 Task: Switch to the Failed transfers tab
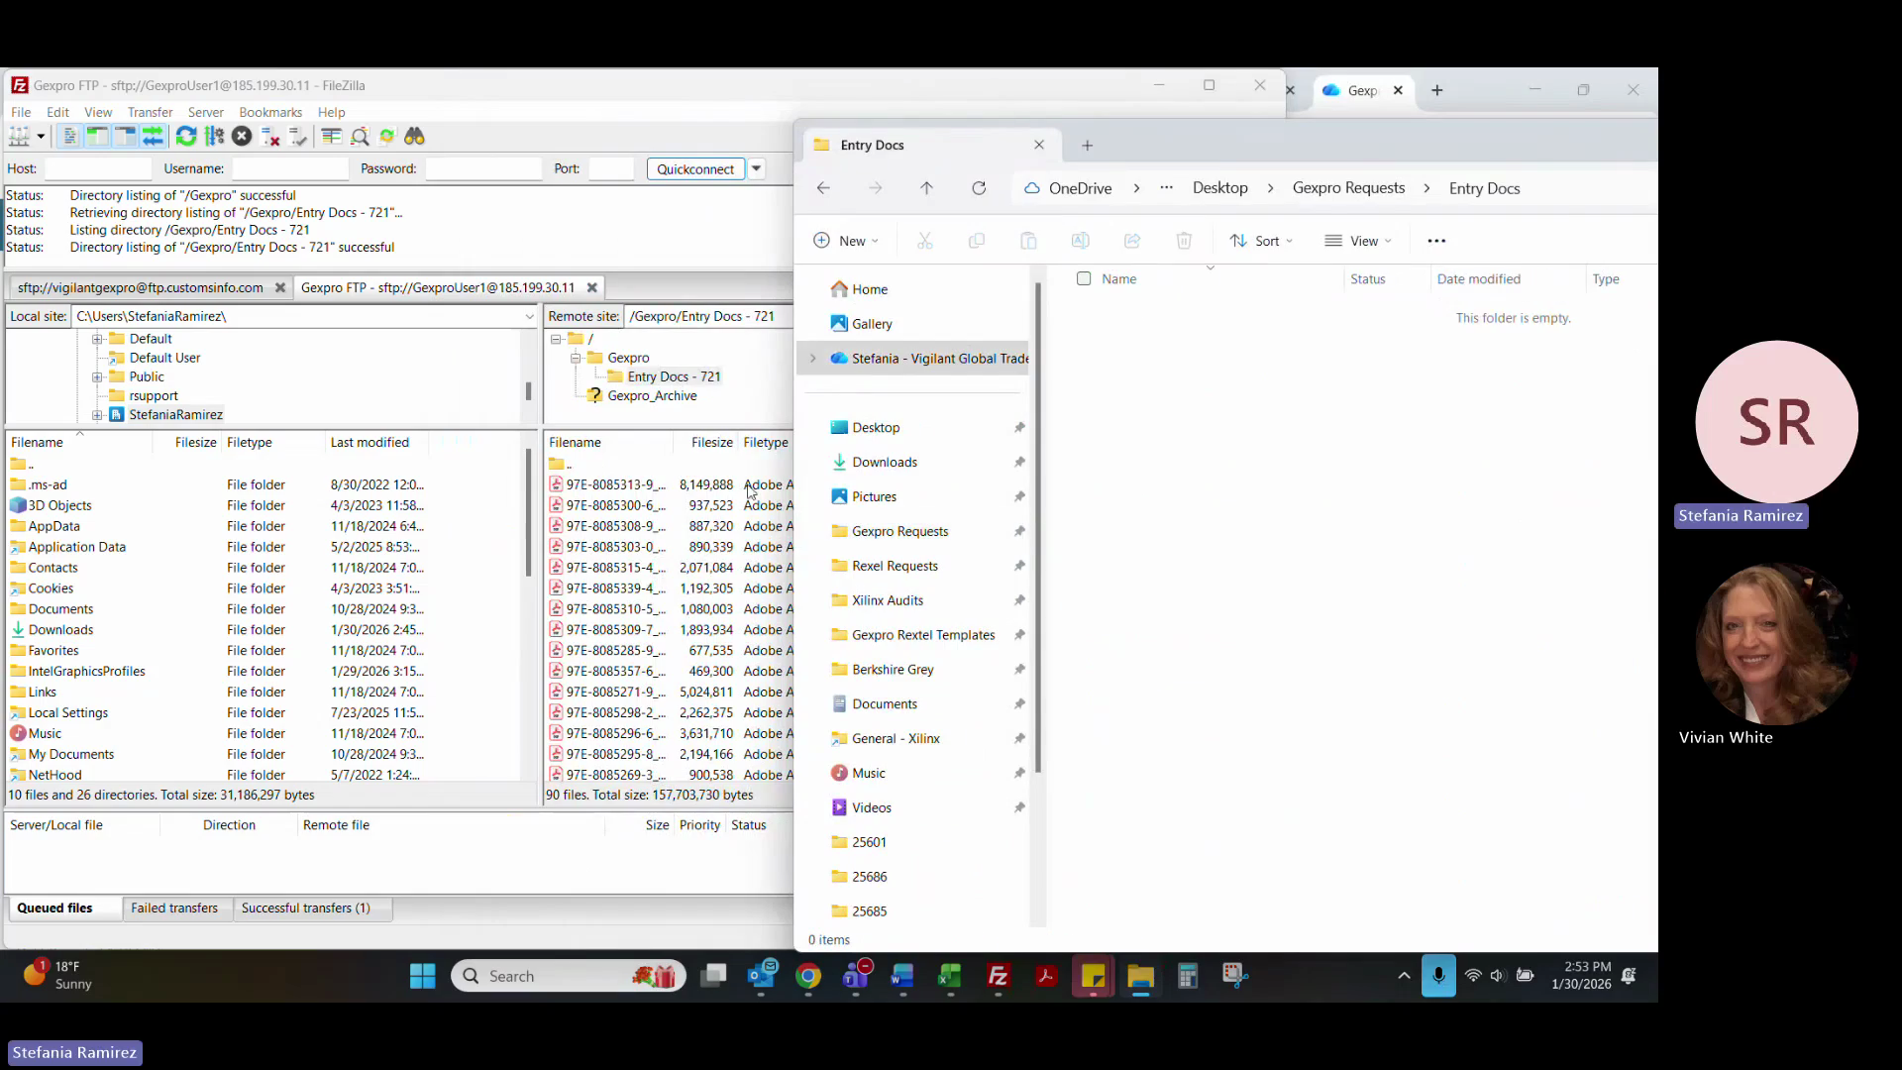pos(174,909)
